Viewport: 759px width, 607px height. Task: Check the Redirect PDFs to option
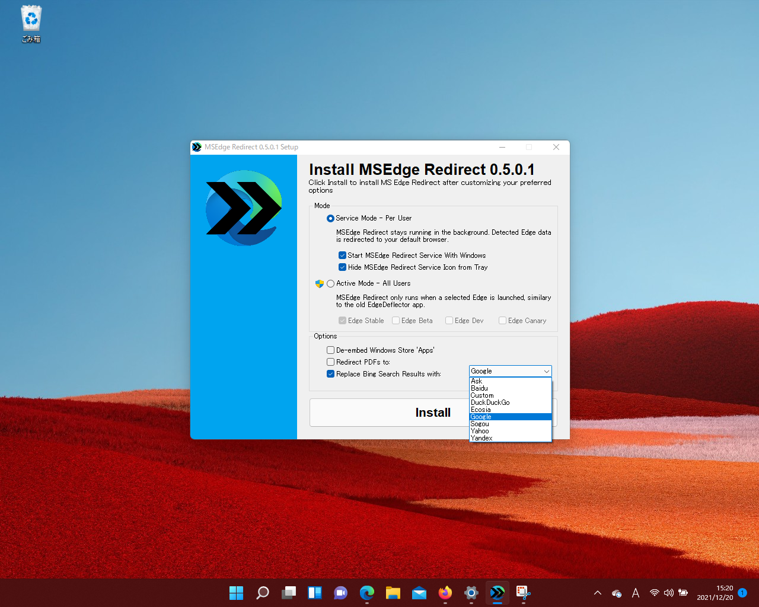click(x=330, y=362)
